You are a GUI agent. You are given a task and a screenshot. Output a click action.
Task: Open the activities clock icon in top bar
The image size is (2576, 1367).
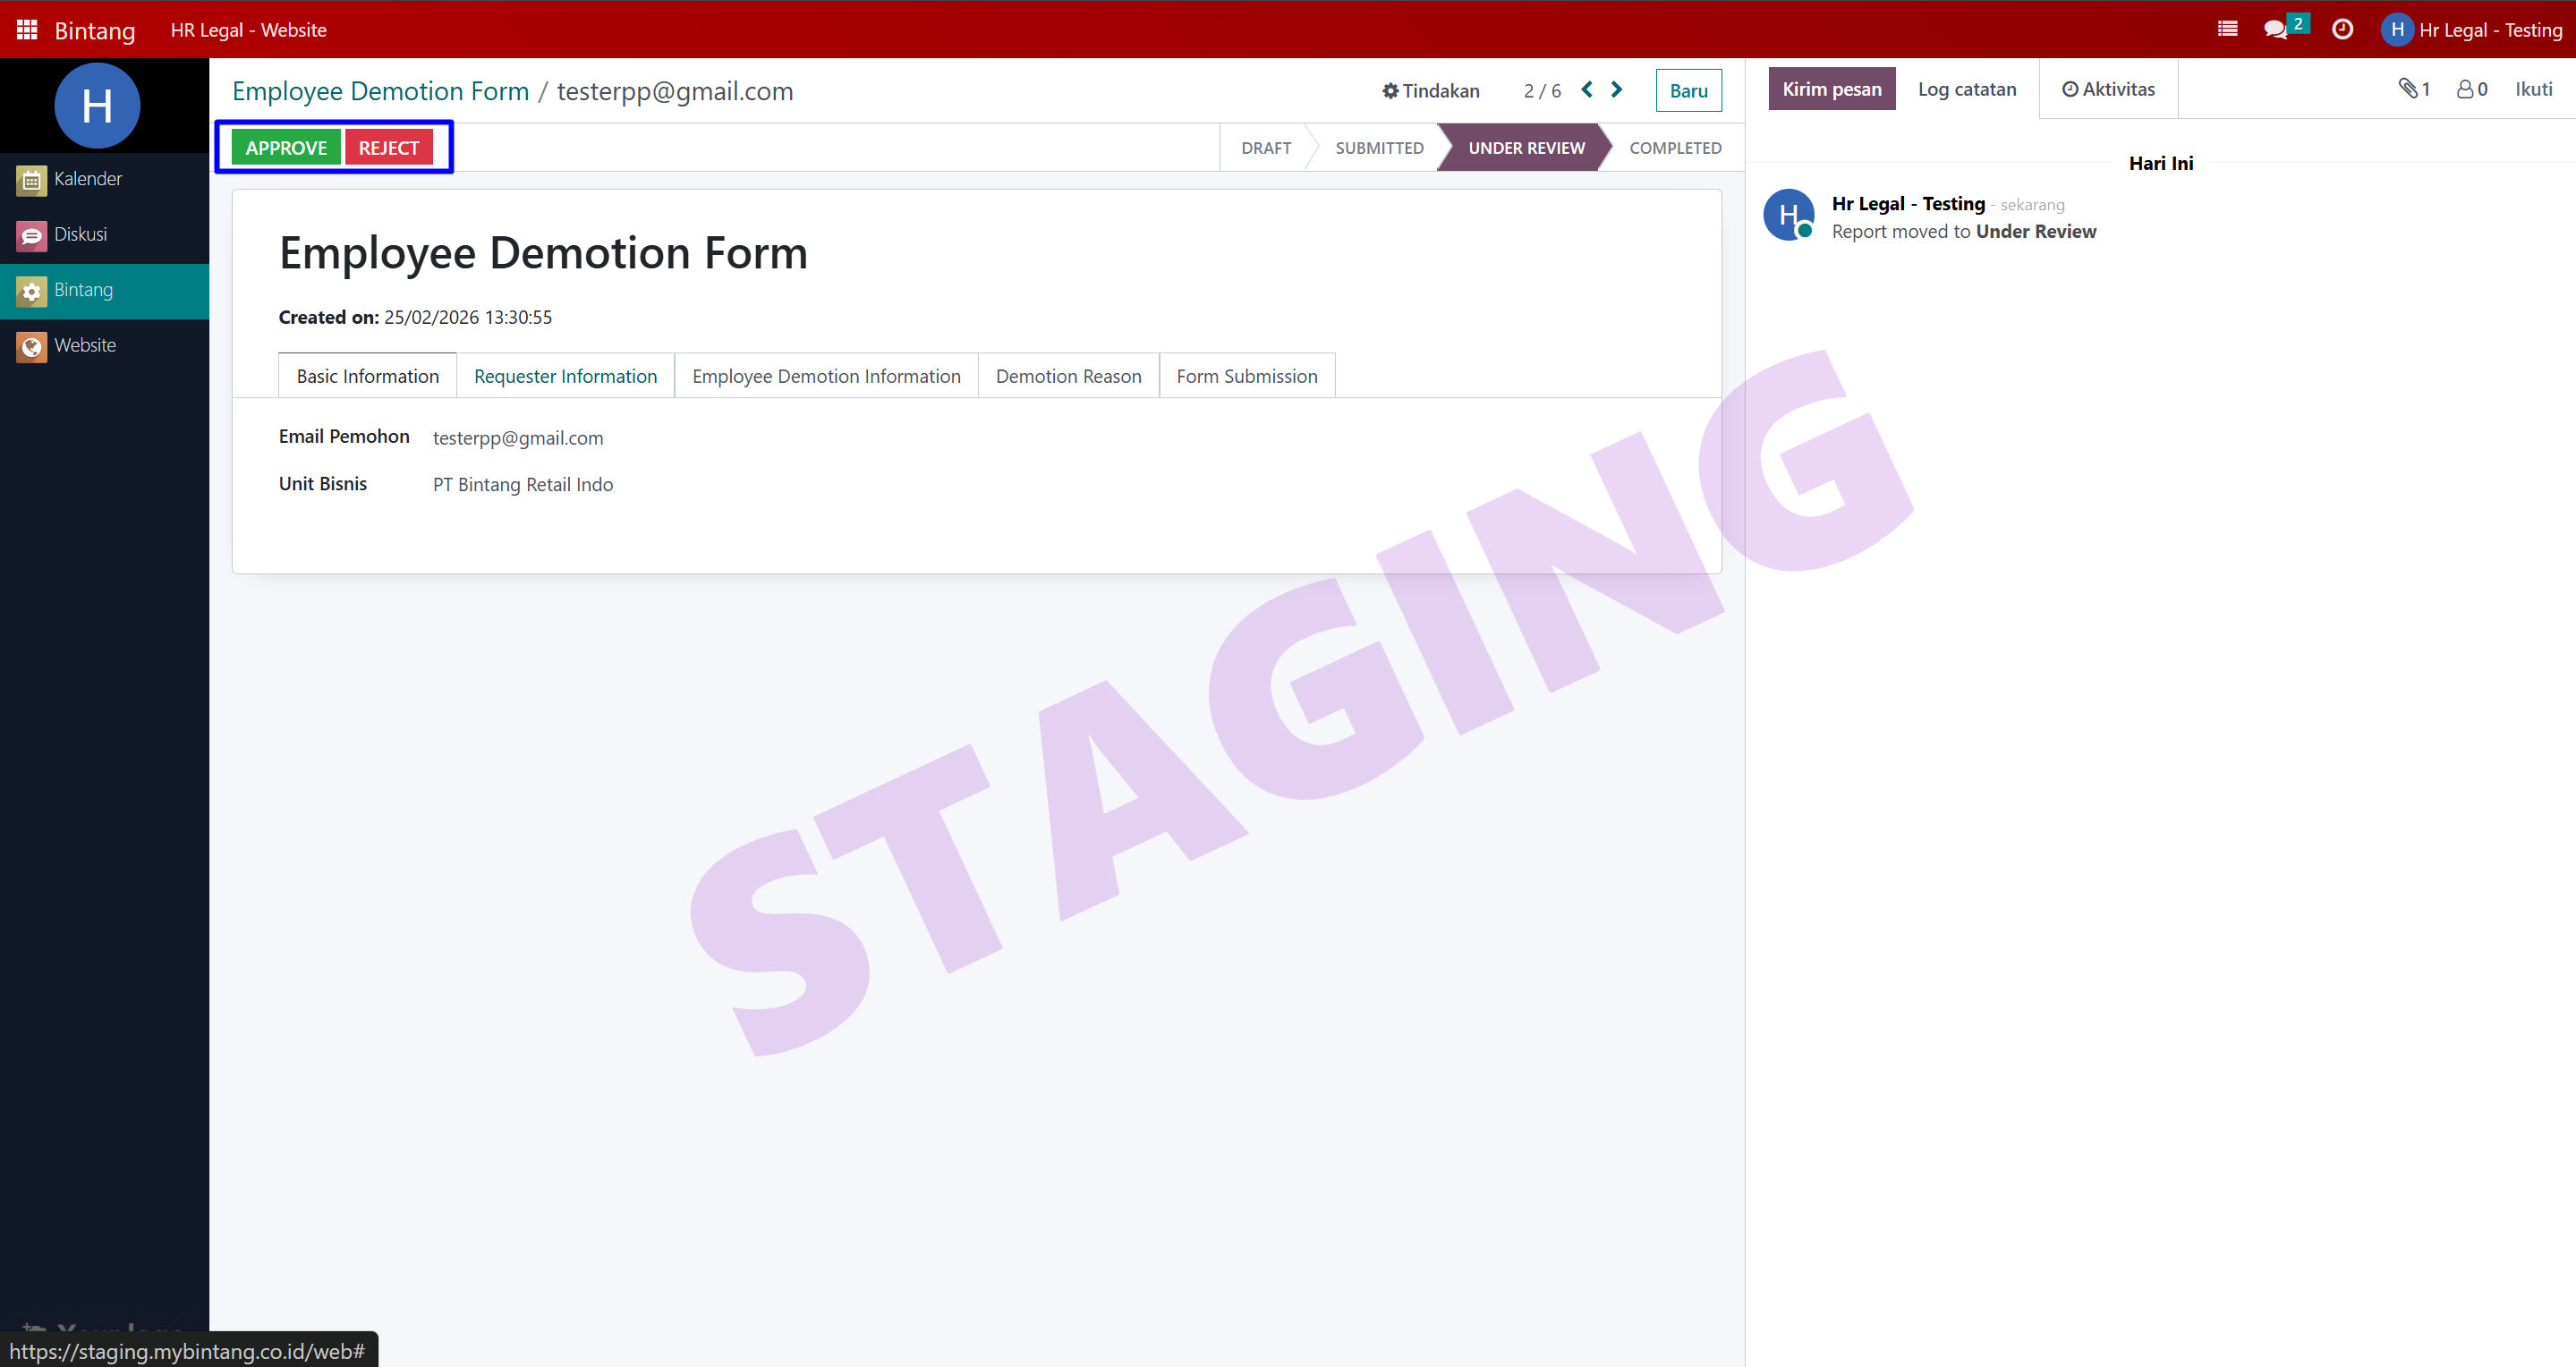coord(2342,29)
